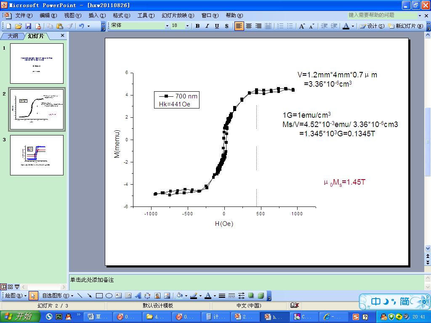This screenshot has width=431, height=323.
Task: Apply line color brush
Action: [194, 296]
